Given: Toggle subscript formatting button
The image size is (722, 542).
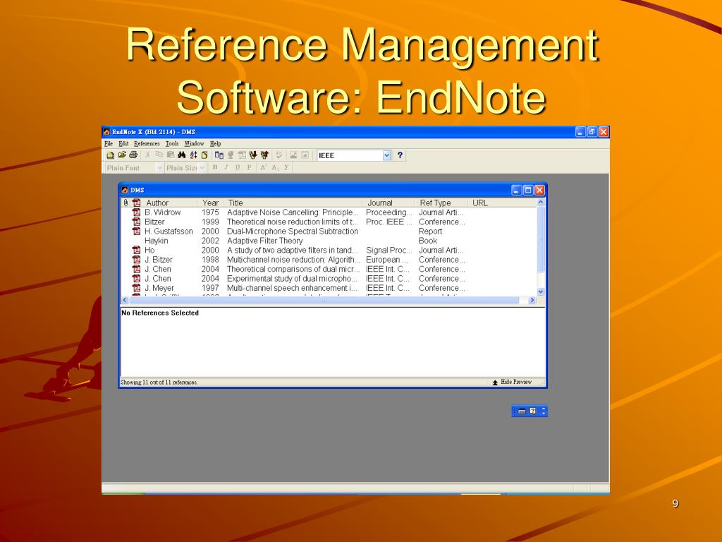Looking at the screenshot, I should 276,167.
